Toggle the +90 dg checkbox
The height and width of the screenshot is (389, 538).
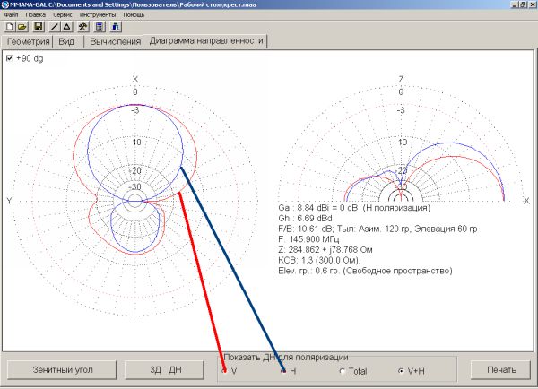coord(9,58)
